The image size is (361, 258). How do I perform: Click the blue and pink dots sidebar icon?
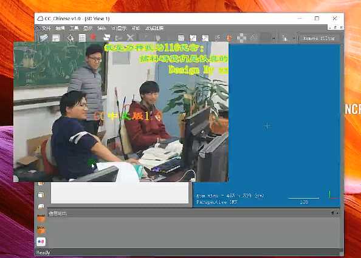pyautogui.click(x=41, y=242)
